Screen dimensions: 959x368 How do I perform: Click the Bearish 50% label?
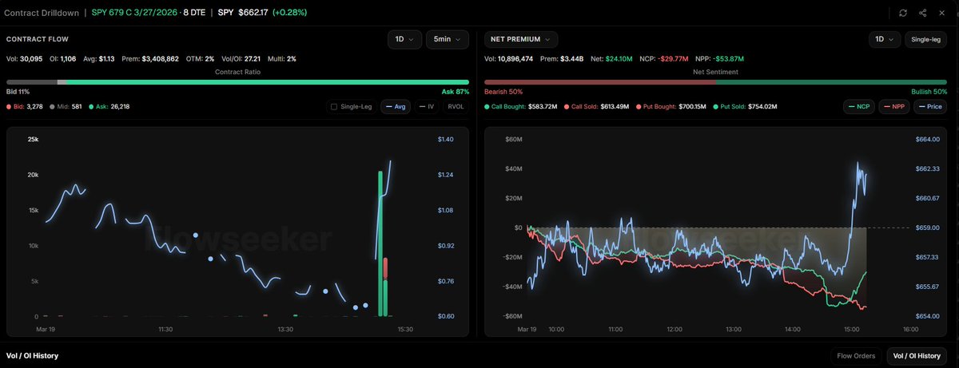point(503,92)
